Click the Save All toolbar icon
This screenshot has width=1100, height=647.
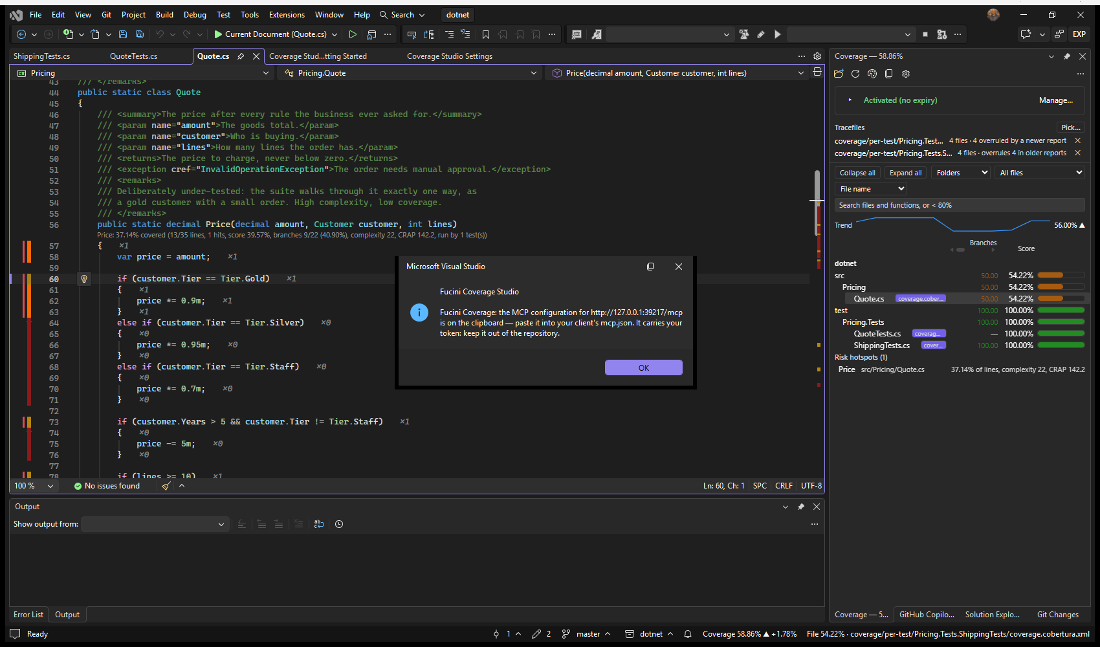[139, 34]
